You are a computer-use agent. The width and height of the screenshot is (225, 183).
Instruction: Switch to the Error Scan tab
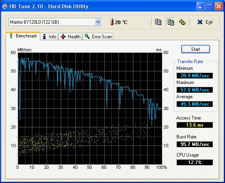[x=98, y=37]
